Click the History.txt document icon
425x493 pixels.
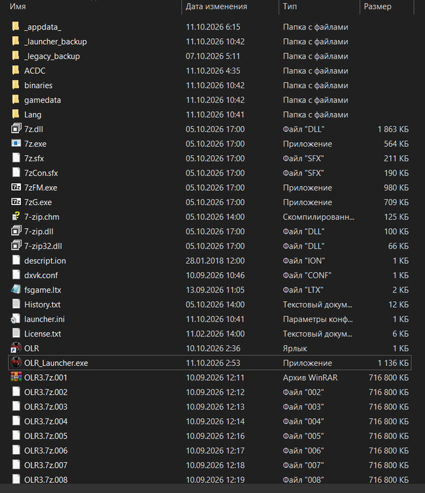click(x=16, y=304)
